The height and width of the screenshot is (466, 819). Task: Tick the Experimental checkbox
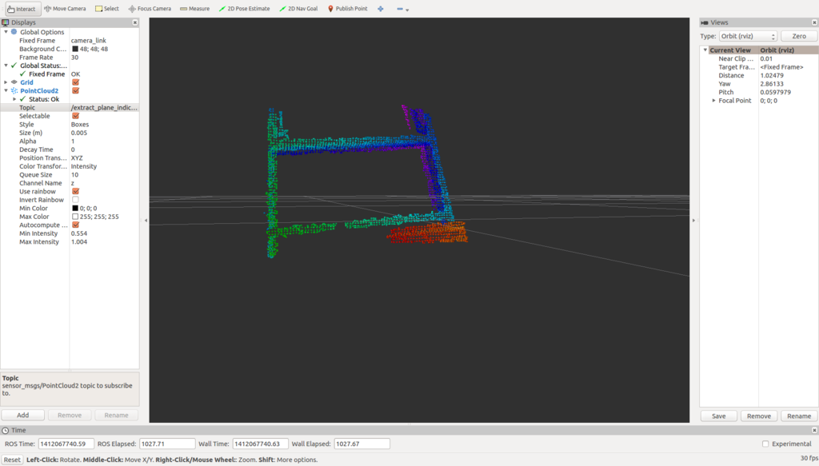coord(765,444)
